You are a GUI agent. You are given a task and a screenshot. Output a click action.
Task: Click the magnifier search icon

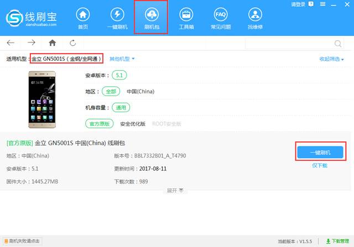pos(337,43)
